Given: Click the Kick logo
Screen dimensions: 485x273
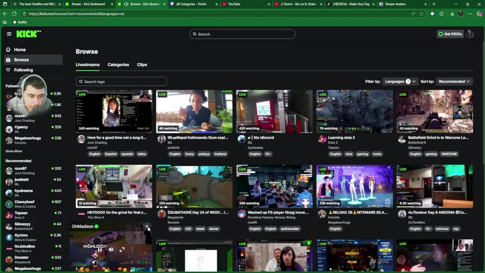Looking at the screenshot, I should click(x=28, y=34).
